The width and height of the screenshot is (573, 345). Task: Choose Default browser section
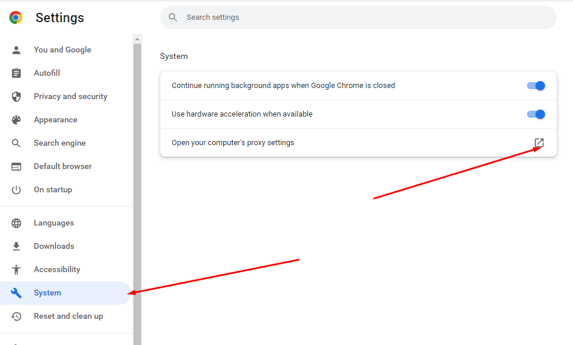click(x=66, y=166)
